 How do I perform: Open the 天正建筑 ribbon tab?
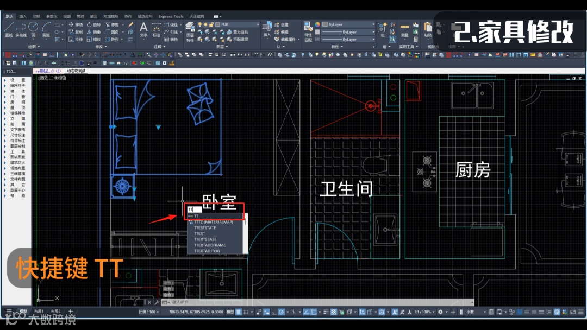(x=197, y=16)
